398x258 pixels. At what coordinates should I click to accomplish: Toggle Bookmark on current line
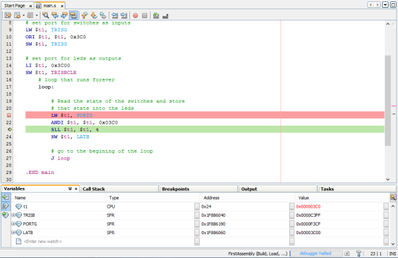(x=103, y=15)
